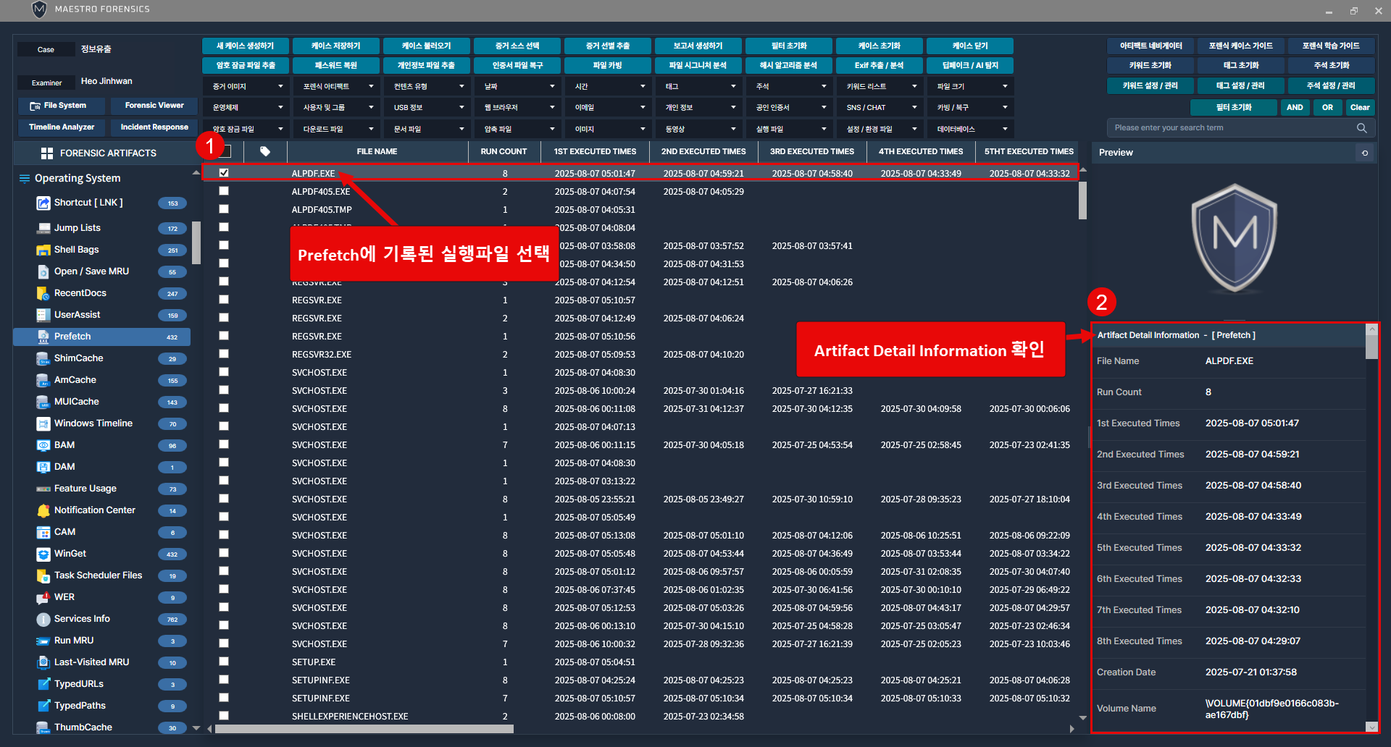The width and height of the screenshot is (1391, 747).
Task: Click the RecentDocs artifact icon
Action: pyautogui.click(x=43, y=293)
